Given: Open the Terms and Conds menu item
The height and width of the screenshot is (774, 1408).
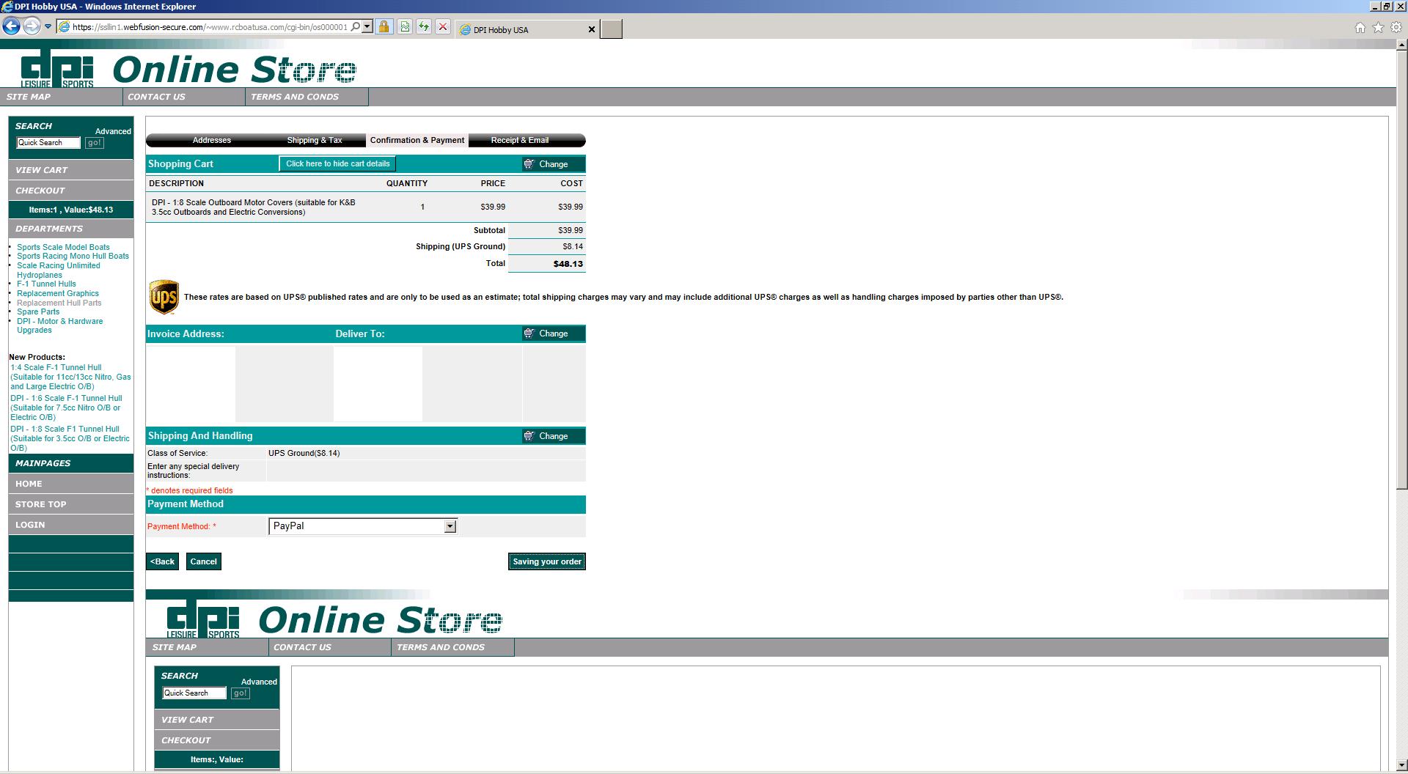Looking at the screenshot, I should pos(295,97).
